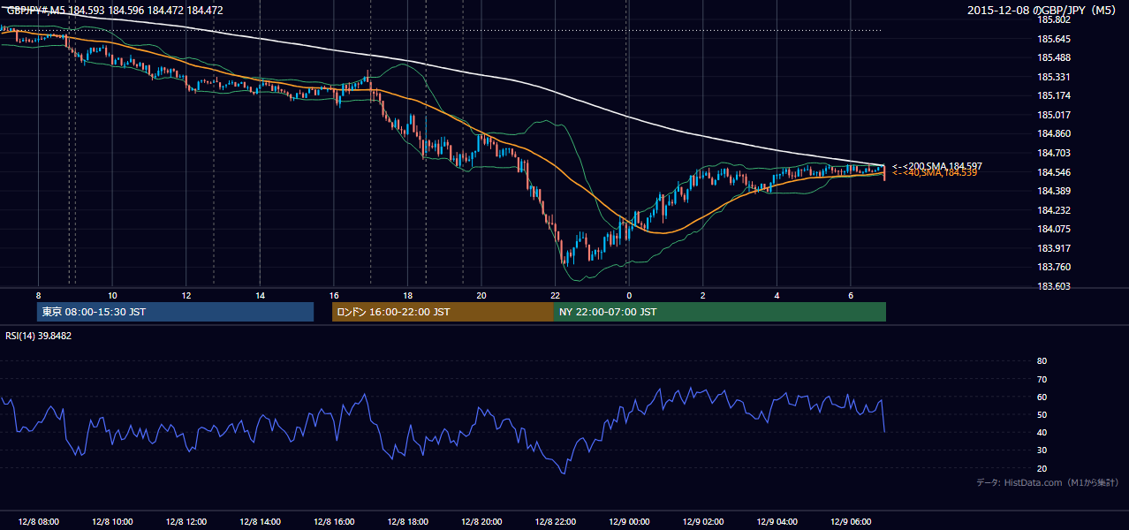Click the hour 16 label under price chart
1129x530 pixels.
coord(334,295)
